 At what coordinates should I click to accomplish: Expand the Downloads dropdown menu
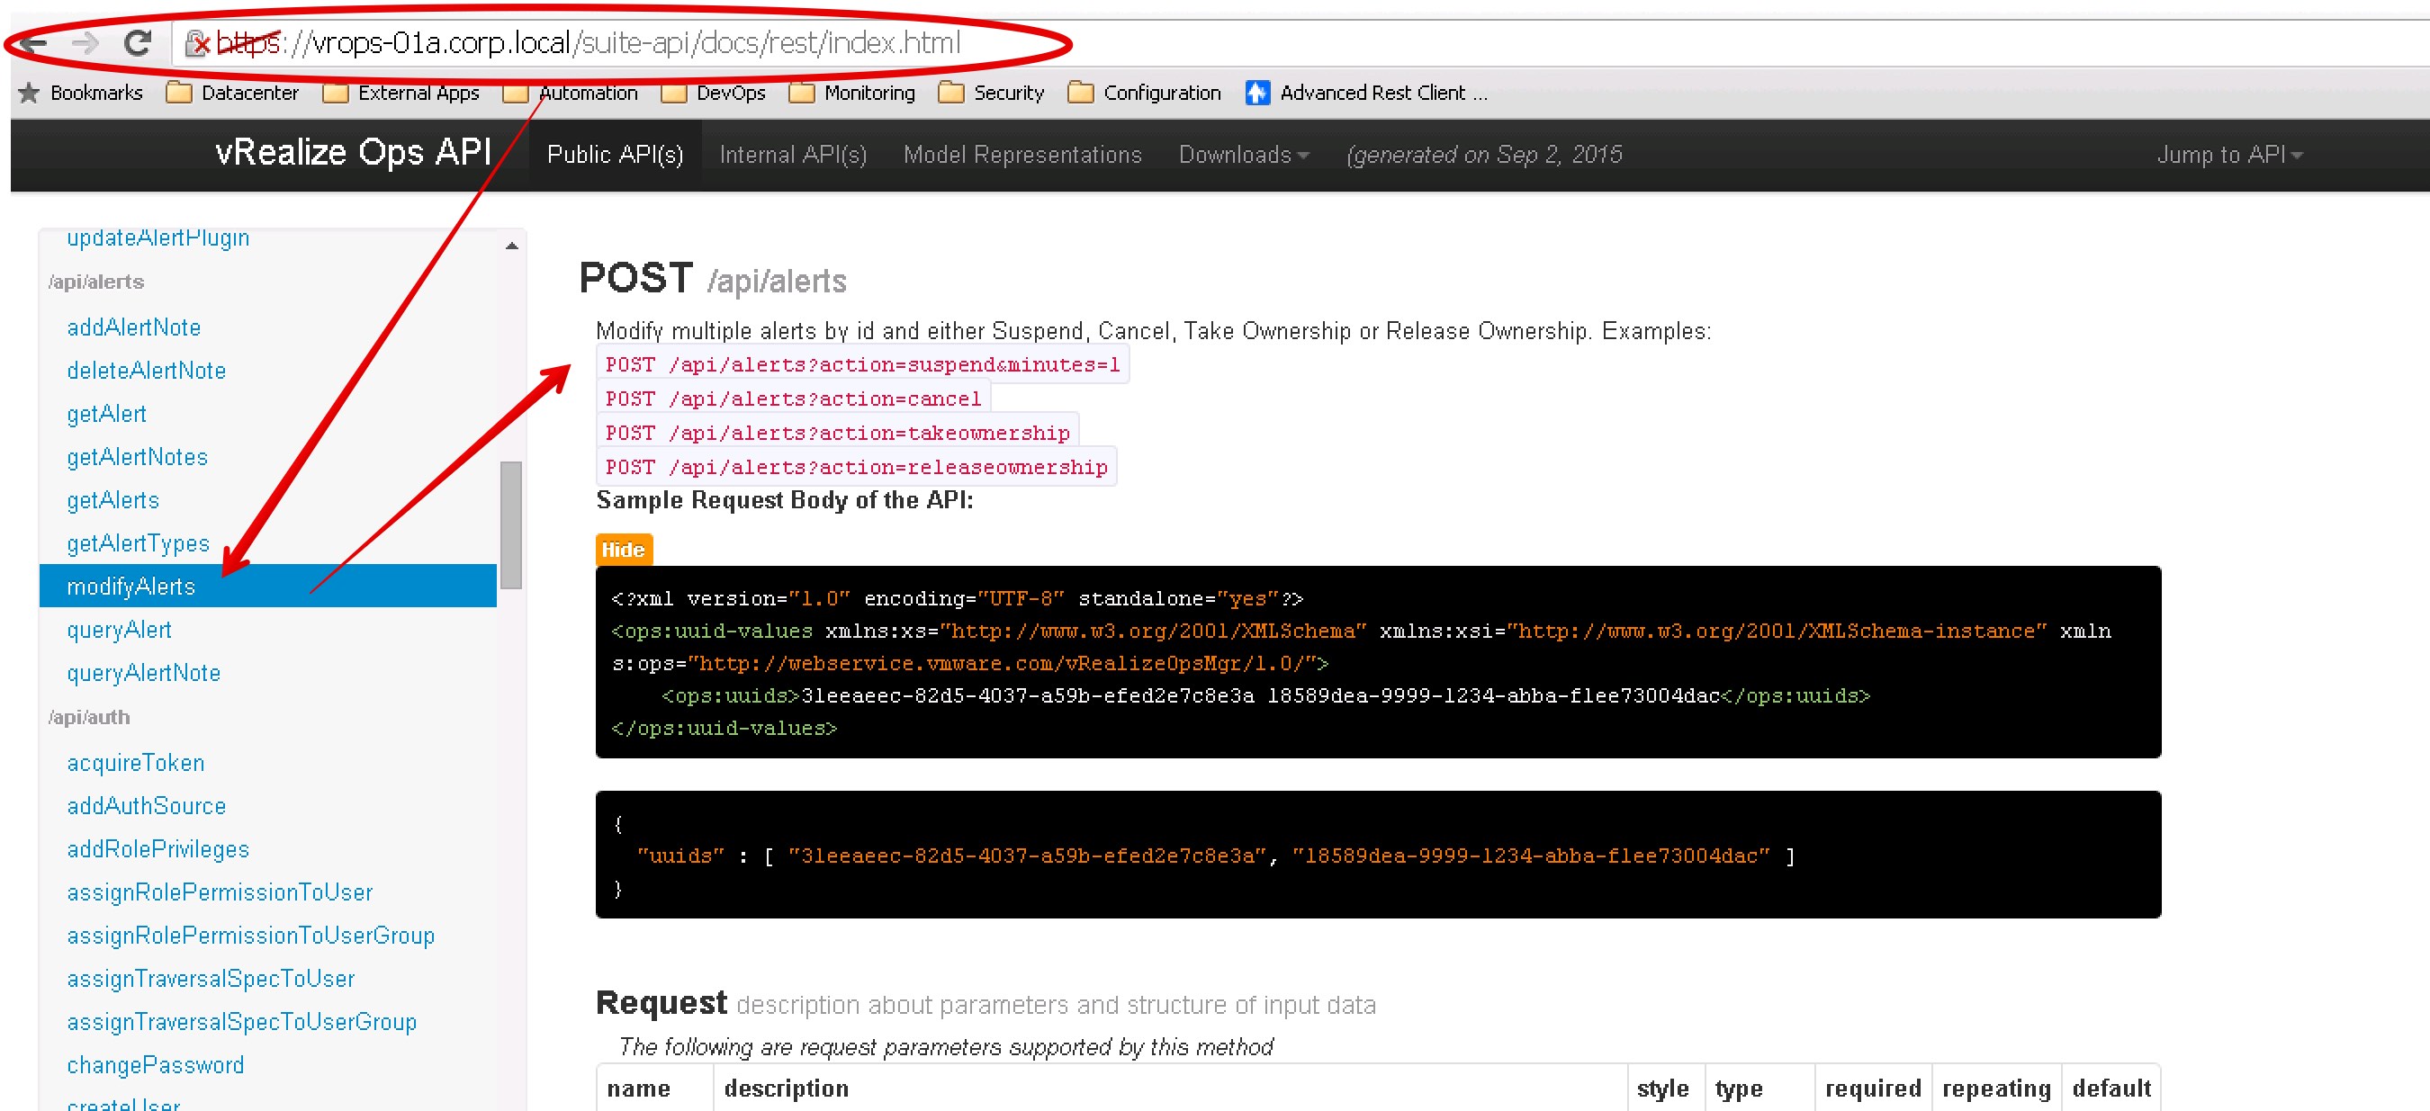[x=1243, y=155]
